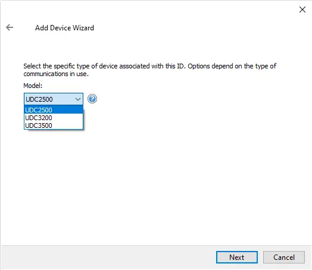The width and height of the screenshot is (312, 270).
Task: Close the Add Device Wizard window
Action: [302, 10]
